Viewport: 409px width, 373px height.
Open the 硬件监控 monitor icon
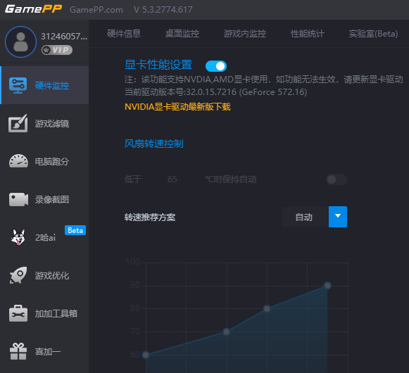click(18, 85)
